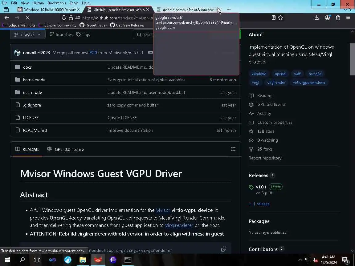Open Report Issues bookmark
The image size is (355, 266).
(x=93, y=25)
